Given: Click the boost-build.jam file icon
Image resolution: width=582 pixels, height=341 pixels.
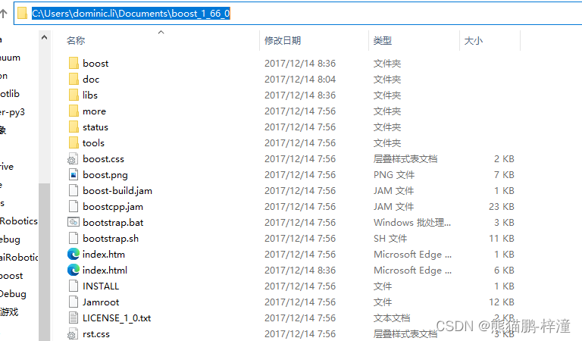Looking at the screenshot, I should click(74, 190).
